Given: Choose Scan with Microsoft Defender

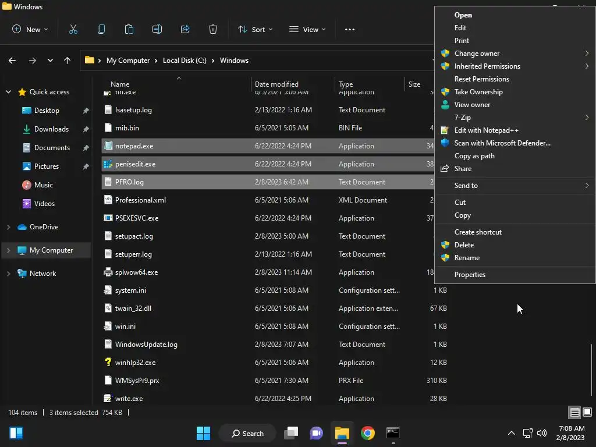Looking at the screenshot, I should pos(515,143).
